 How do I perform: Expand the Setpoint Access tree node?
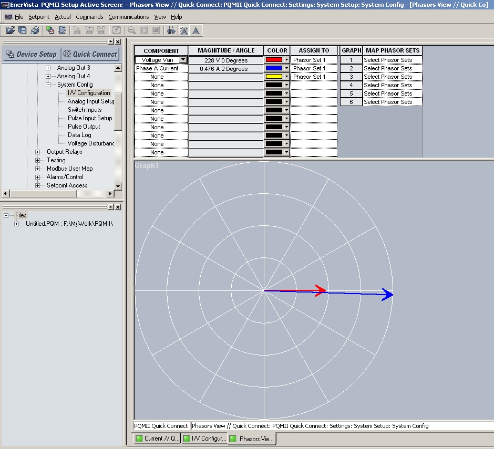(x=37, y=185)
